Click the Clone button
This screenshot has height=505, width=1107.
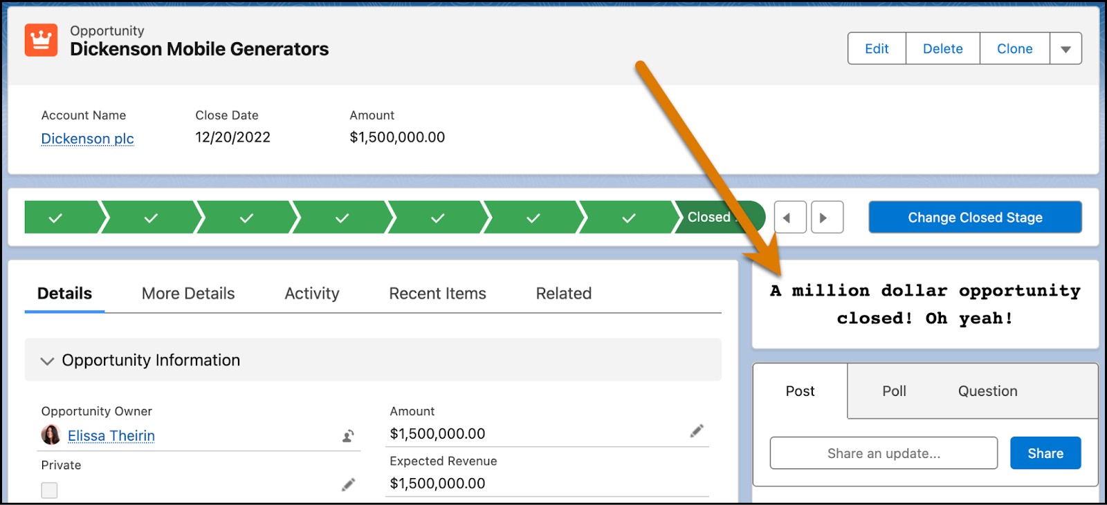[1015, 48]
